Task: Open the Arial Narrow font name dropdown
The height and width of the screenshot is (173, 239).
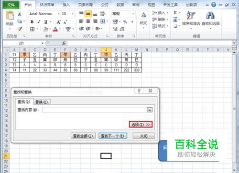Action: coord(59,14)
